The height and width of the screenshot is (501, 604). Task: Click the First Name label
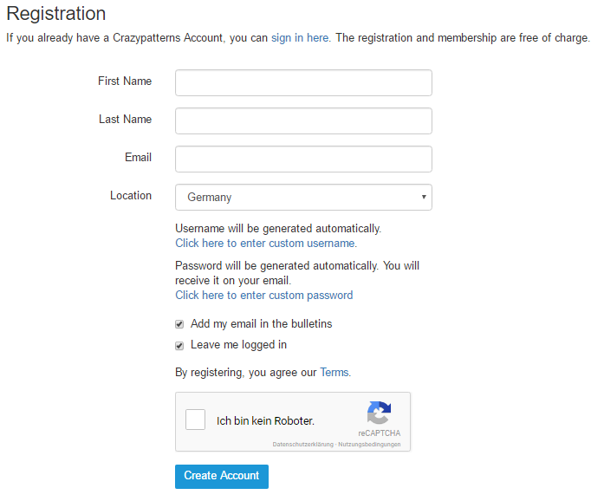tap(125, 81)
